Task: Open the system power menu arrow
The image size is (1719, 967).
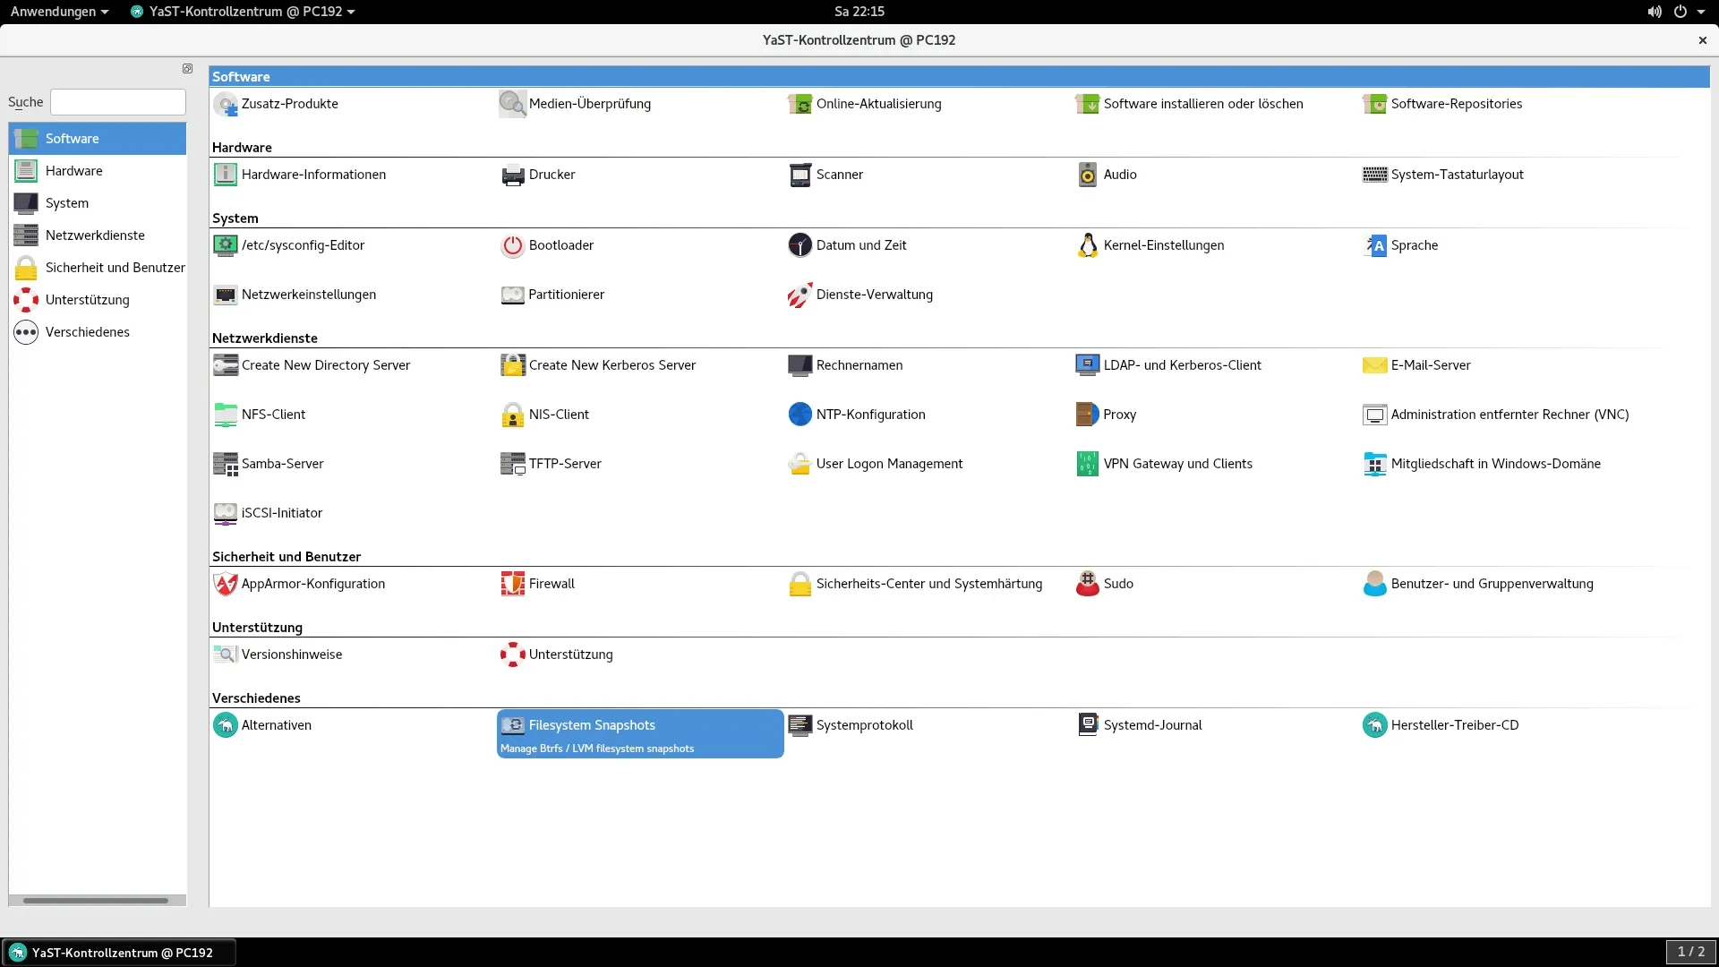Action: 1701,12
